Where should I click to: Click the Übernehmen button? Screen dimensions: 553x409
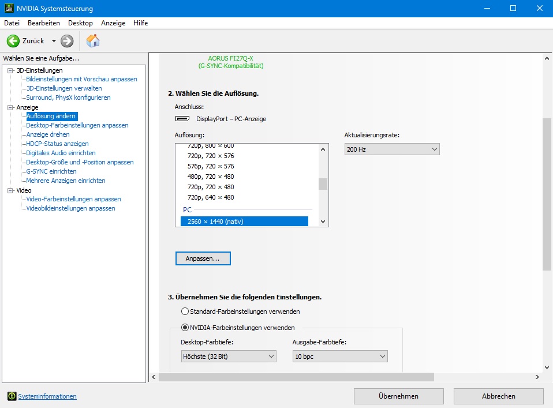click(x=398, y=396)
